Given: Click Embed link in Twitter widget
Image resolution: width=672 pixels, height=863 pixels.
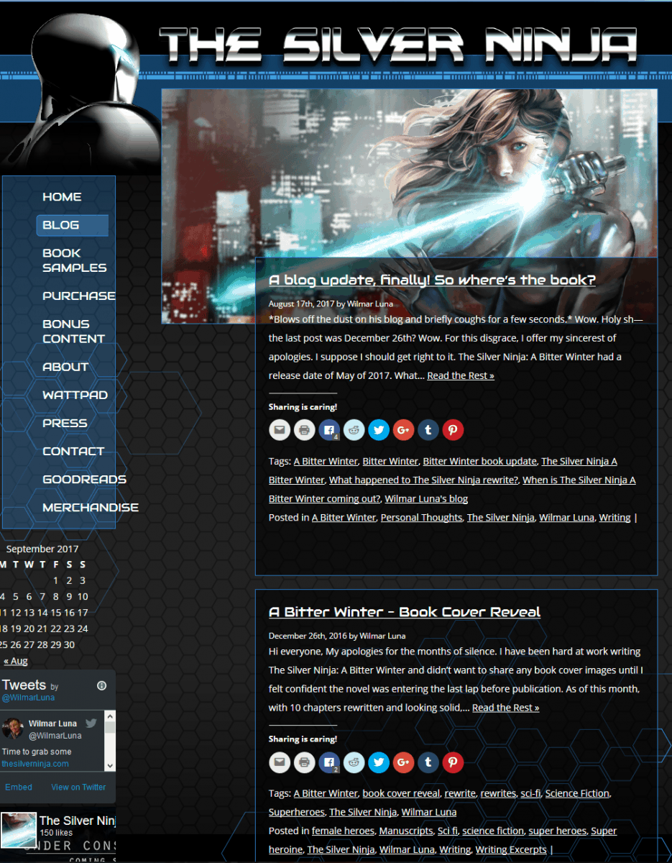Looking at the screenshot, I should tap(19, 787).
